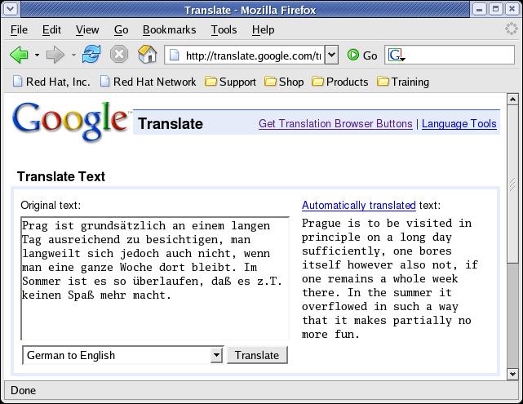Expand the address bar history dropdown

pos(331,55)
